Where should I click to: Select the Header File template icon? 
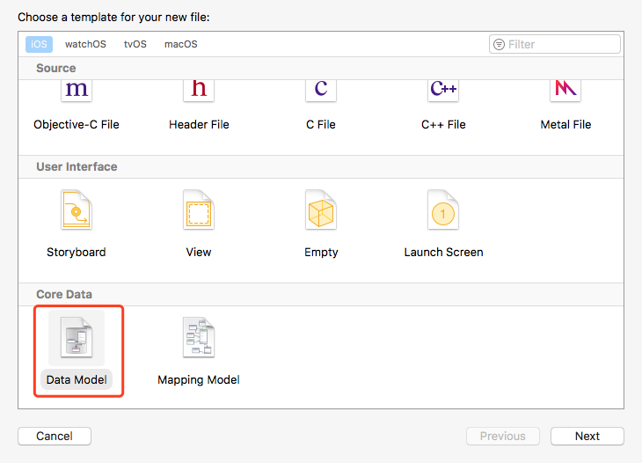199,91
